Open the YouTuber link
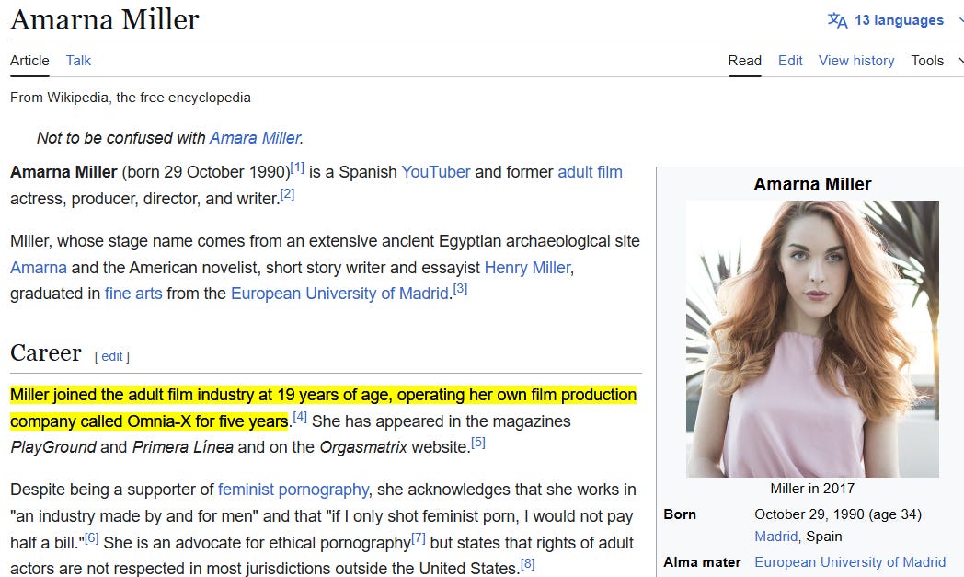The height and width of the screenshot is (577, 964). pyautogui.click(x=436, y=171)
